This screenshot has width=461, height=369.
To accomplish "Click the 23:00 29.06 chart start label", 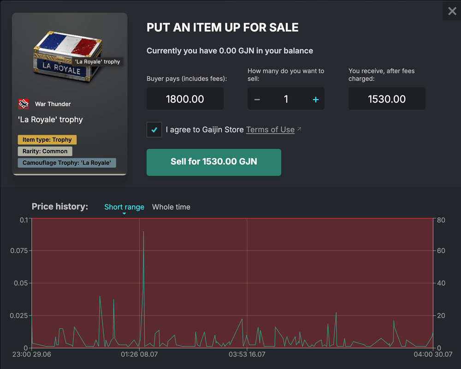I will [32, 354].
